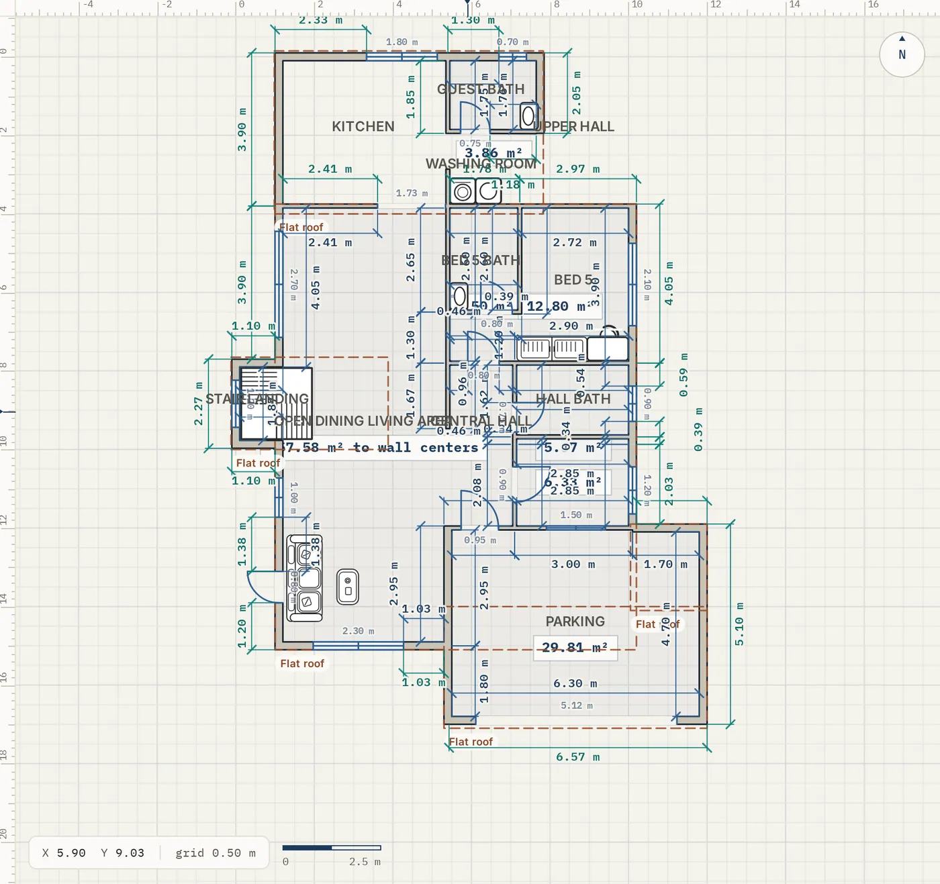Select the 2.27 m dimension near stairs

tap(199, 403)
